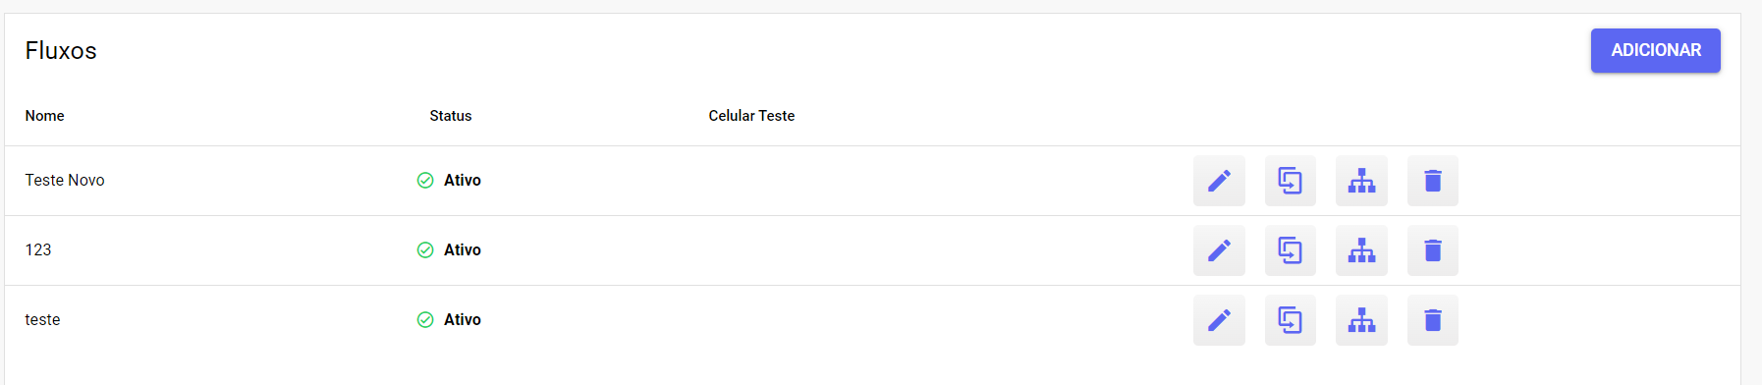Edit the 123 flow with pencil icon
Image resolution: width=1762 pixels, height=385 pixels.
pyautogui.click(x=1219, y=250)
